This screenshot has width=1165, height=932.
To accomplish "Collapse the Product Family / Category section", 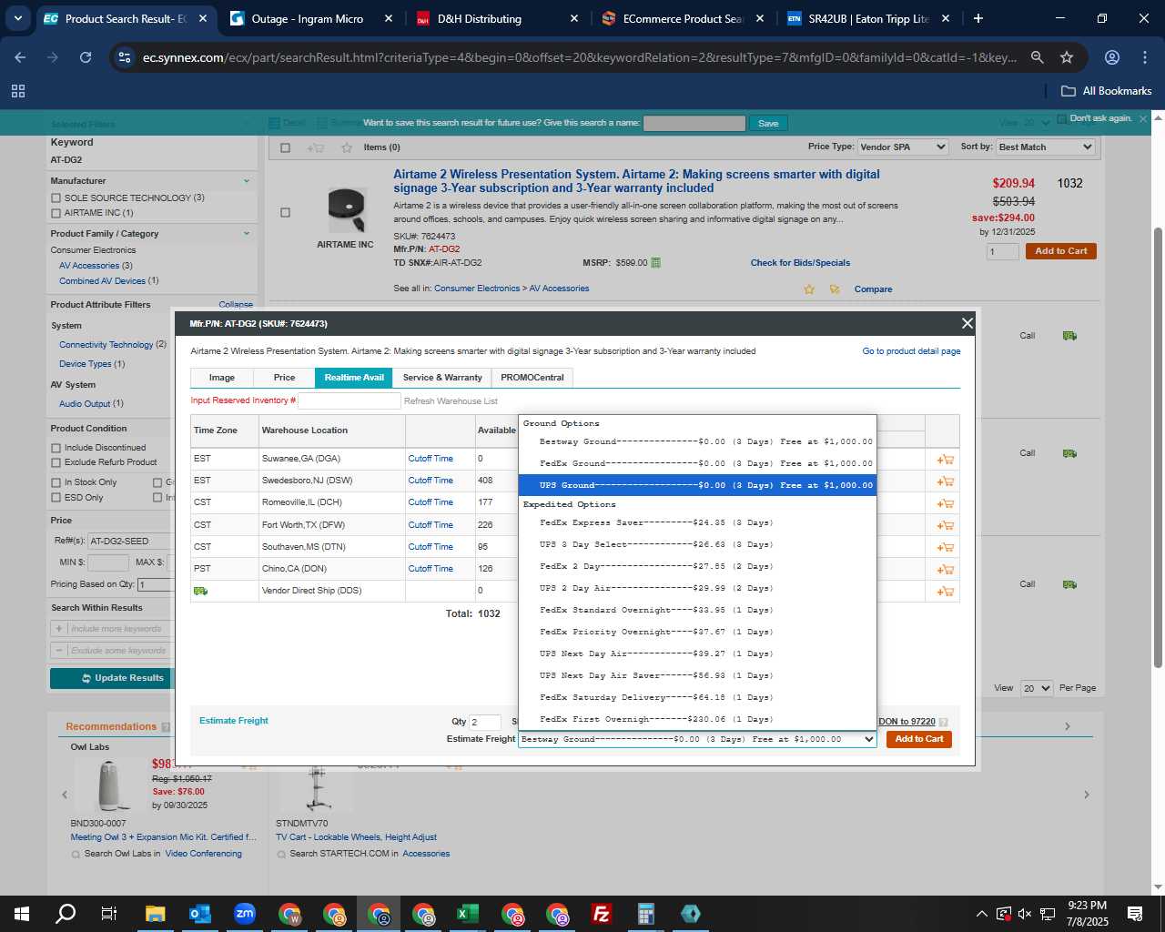I will [247, 234].
